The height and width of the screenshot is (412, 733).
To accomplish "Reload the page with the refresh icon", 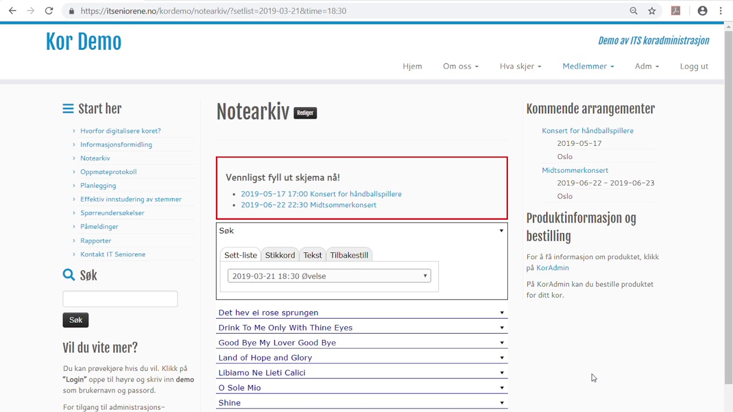I will [49, 11].
